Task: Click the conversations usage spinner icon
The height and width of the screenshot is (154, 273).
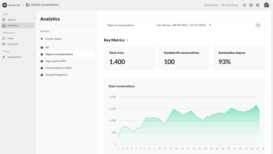Action: pos(28,5)
